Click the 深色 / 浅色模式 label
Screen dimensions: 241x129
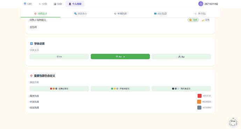tap(38, 20)
